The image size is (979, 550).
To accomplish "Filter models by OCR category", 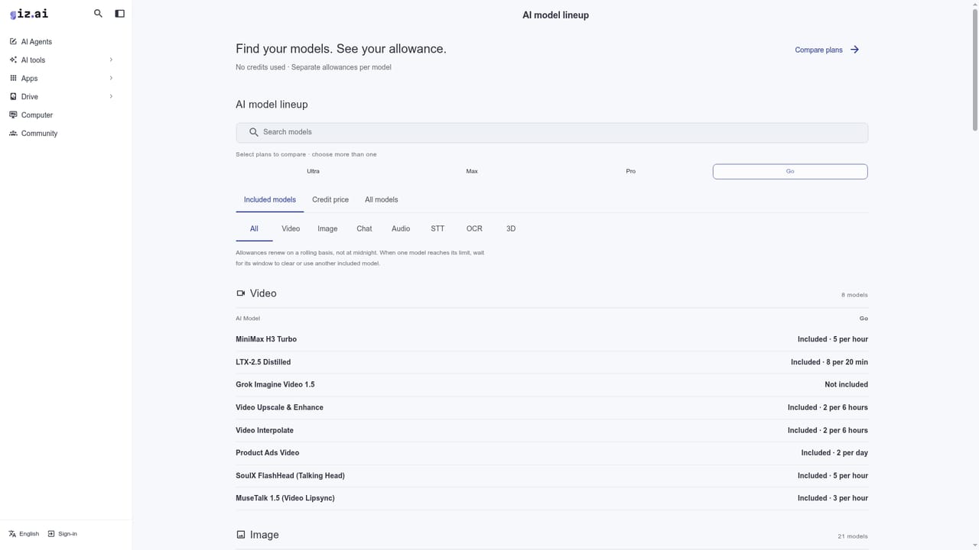I will point(474,228).
